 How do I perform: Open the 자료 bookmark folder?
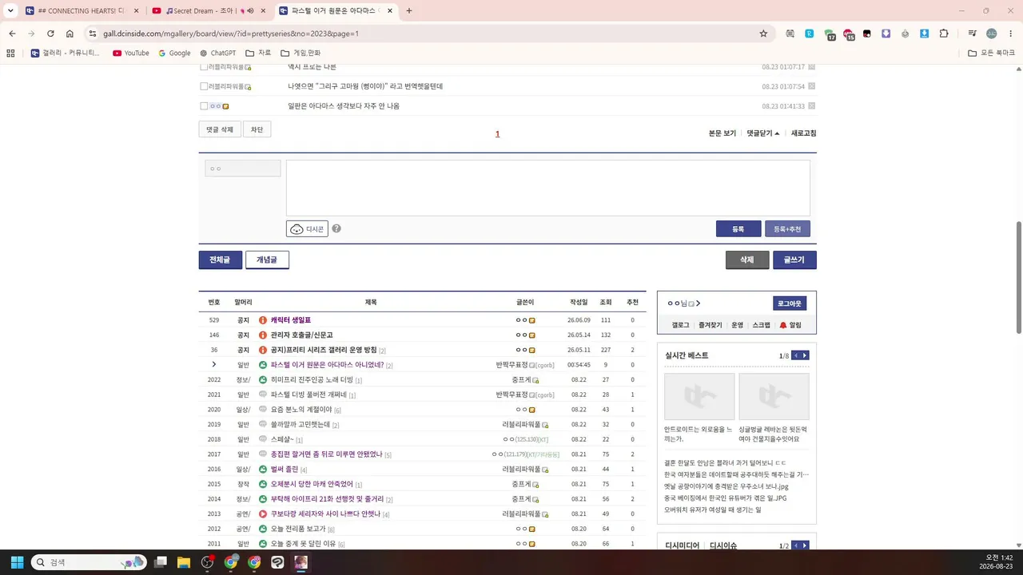point(258,53)
